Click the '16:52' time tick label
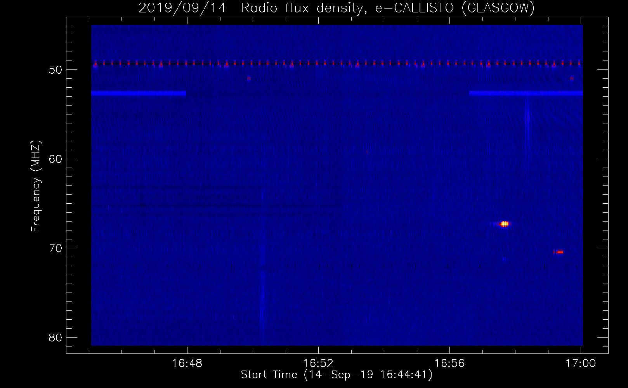 tap(318, 363)
